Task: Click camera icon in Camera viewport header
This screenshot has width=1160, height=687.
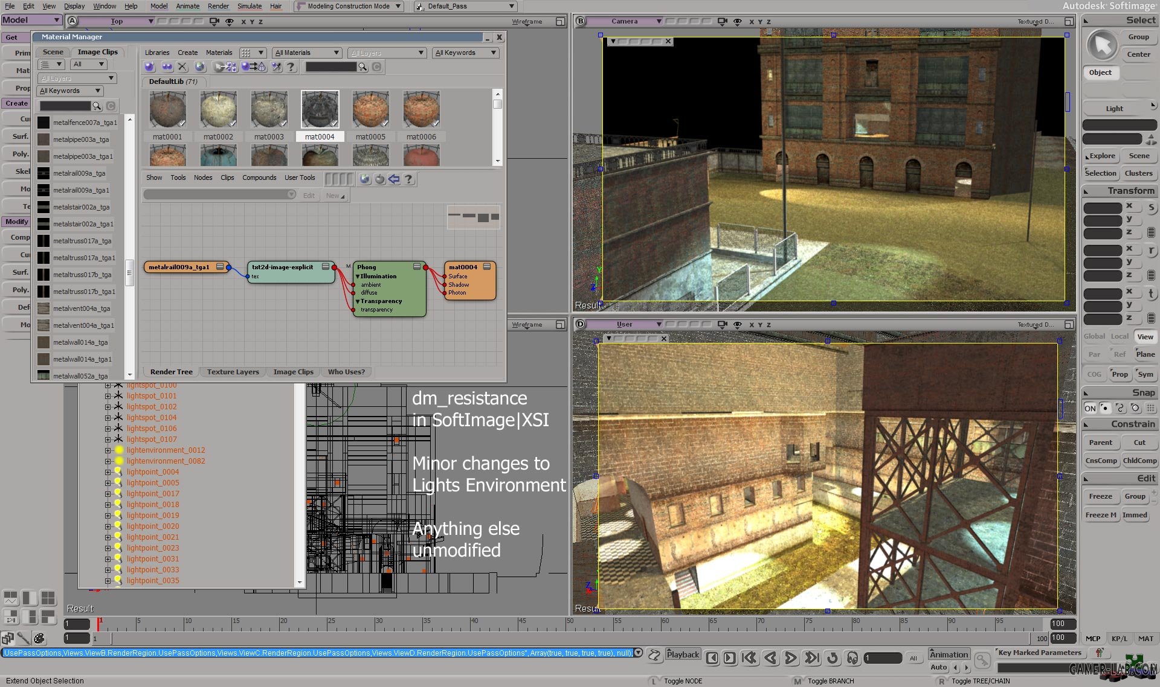Action: [723, 21]
